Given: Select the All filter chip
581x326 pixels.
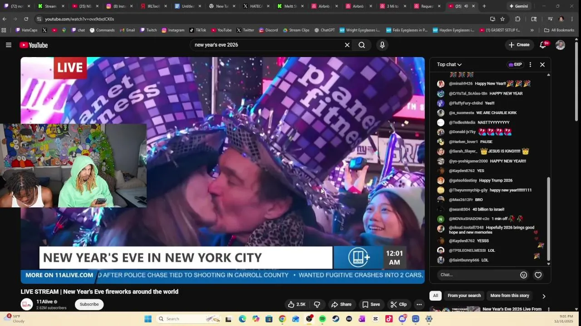Looking at the screenshot, I should click(435, 296).
